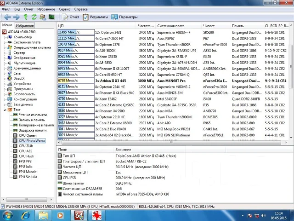Switch to the Меню tab
Image resolution: width=294 pixels, height=221 pixels.
pos(7,25)
